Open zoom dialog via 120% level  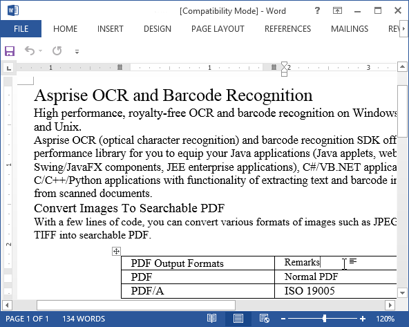[385, 319]
